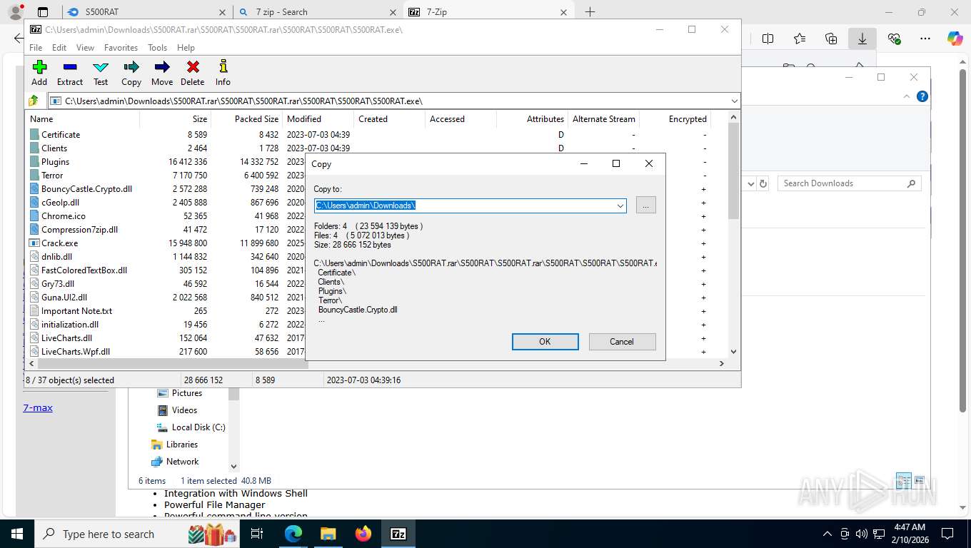Open Task View on the taskbar
The image size is (971, 548).
click(x=257, y=534)
